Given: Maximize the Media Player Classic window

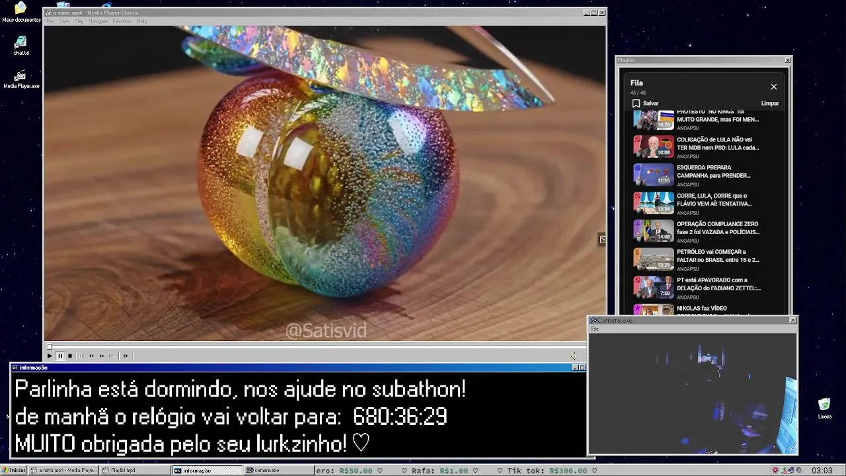Looking at the screenshot, I should [x=594, y=13].
